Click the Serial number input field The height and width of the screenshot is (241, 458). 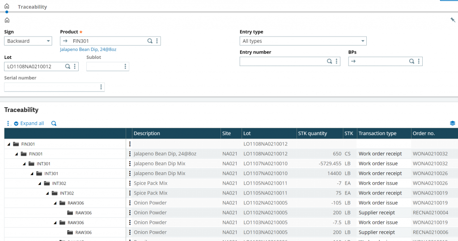point(51,87)
